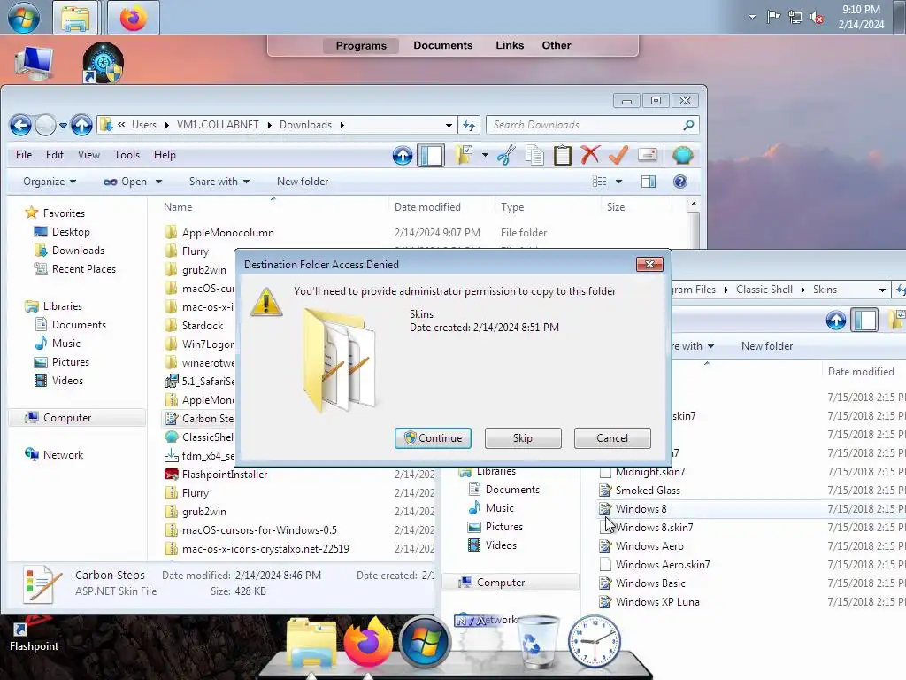The height and width of the screenshot is (680, 906).
Task: Expand the Open button's dropdown arrow
Action: pyautogui.click(x=159, y=182)
